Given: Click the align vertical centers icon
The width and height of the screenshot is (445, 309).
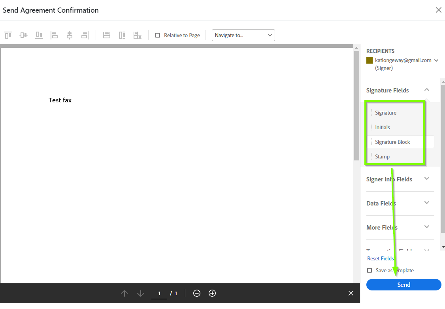Looking at the screenshot, I should click(x=24, y=35).
